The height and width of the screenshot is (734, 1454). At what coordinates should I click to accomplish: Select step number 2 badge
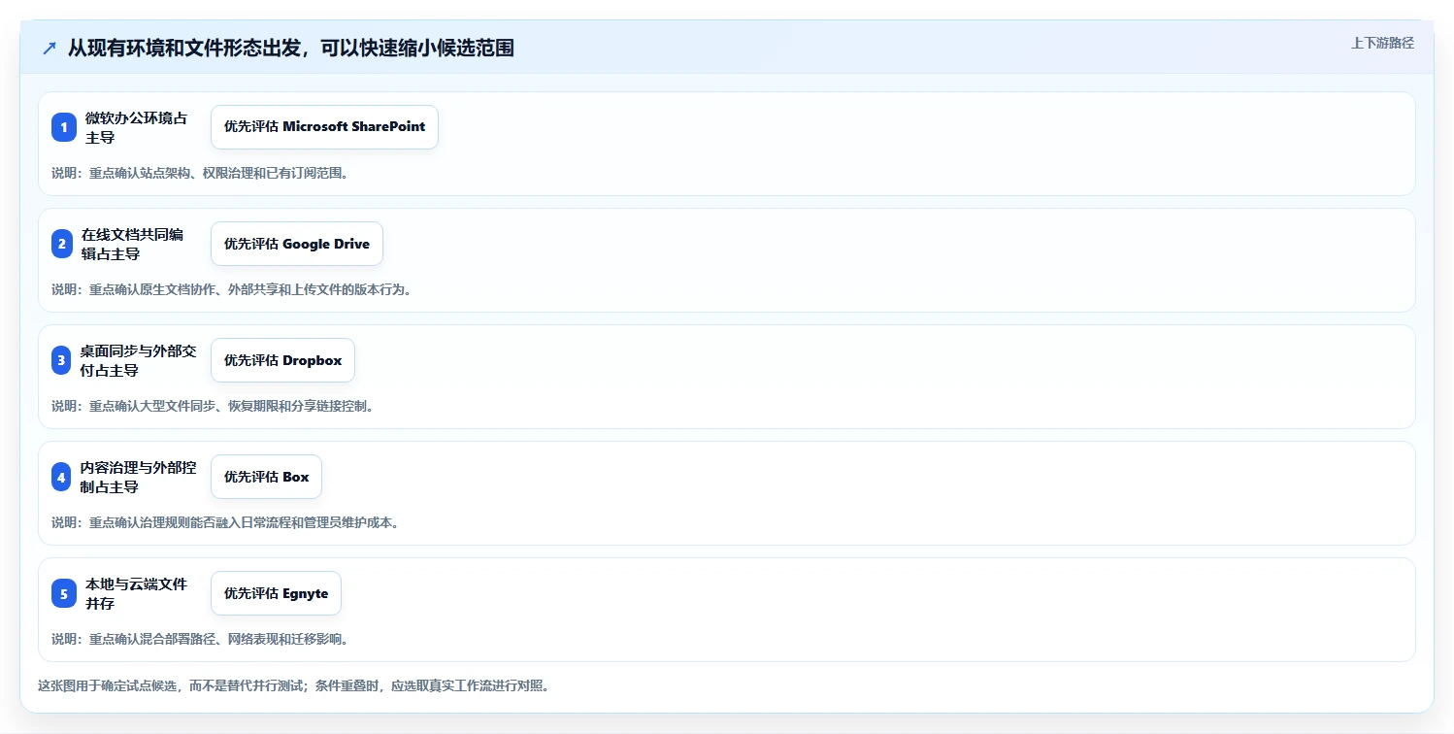[62, 244]
